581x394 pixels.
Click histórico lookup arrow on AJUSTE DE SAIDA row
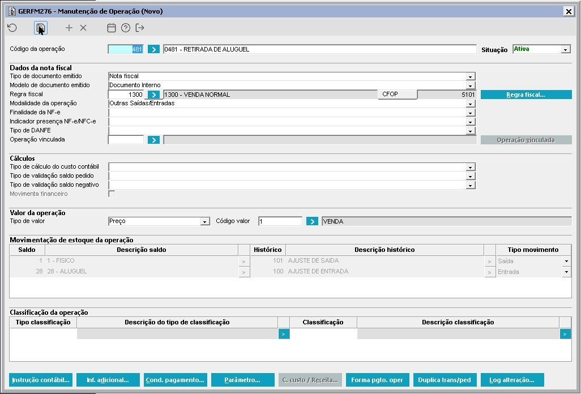click(x=489, y=262)
